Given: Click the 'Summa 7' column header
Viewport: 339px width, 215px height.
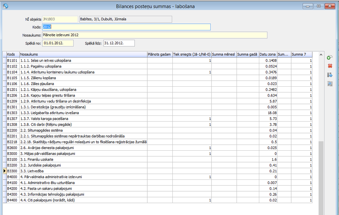Looking at the screenshot, I should pyautogui.click(x=302, y=55).
